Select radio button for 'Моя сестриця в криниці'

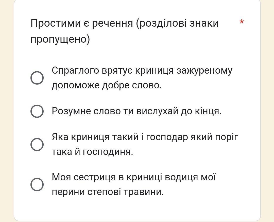tap(37, 184)
